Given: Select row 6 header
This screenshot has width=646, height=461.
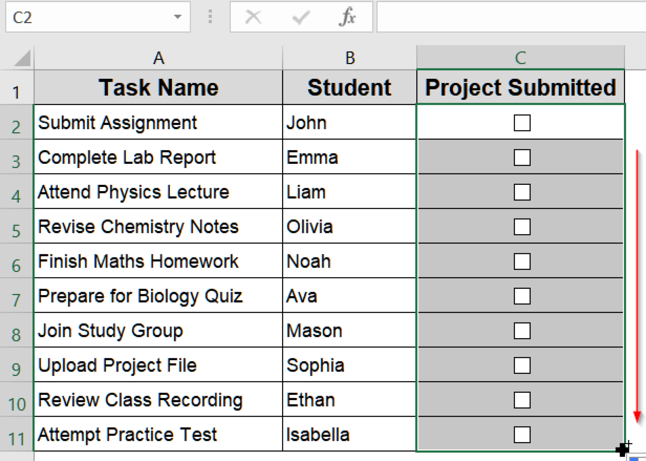Looking at the screenshot, I should [x=16, y=265].
